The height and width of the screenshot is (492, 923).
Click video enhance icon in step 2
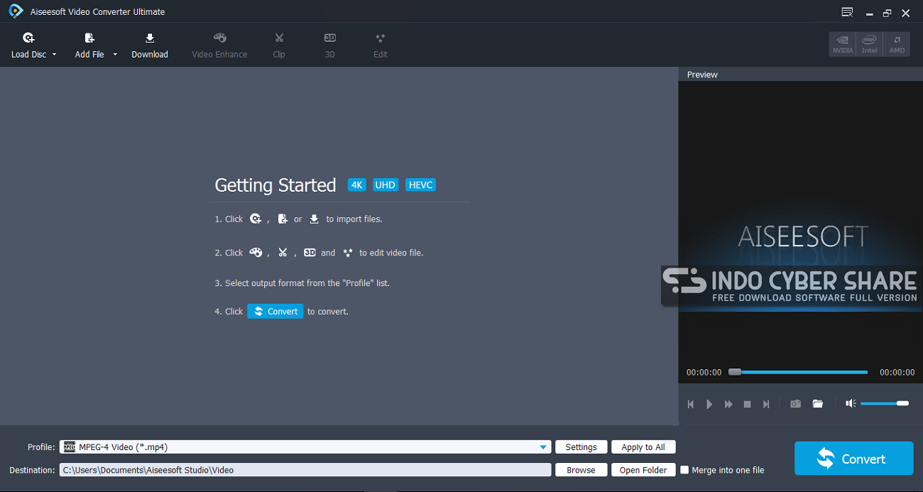[256, 253]
